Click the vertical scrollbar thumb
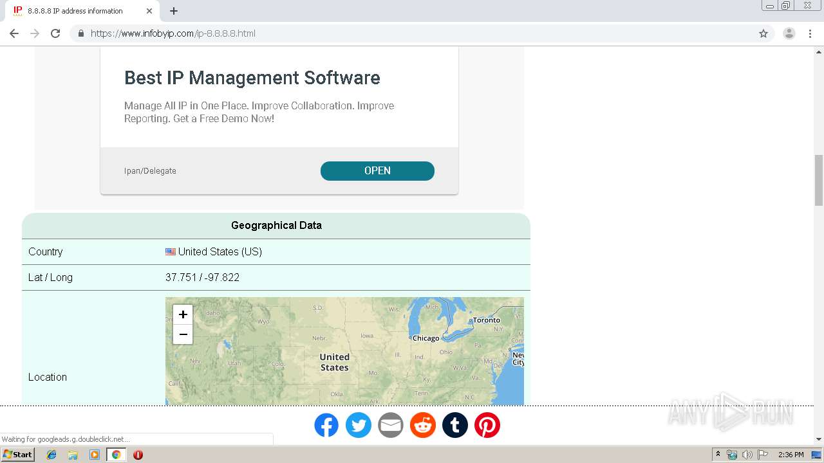The image size is (824, 463). pyautogui.click(x=819, y=180)
